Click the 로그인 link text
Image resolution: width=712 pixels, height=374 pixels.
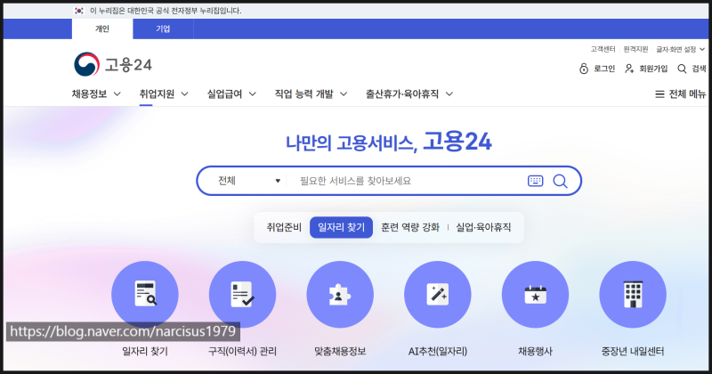click(604, 69)
